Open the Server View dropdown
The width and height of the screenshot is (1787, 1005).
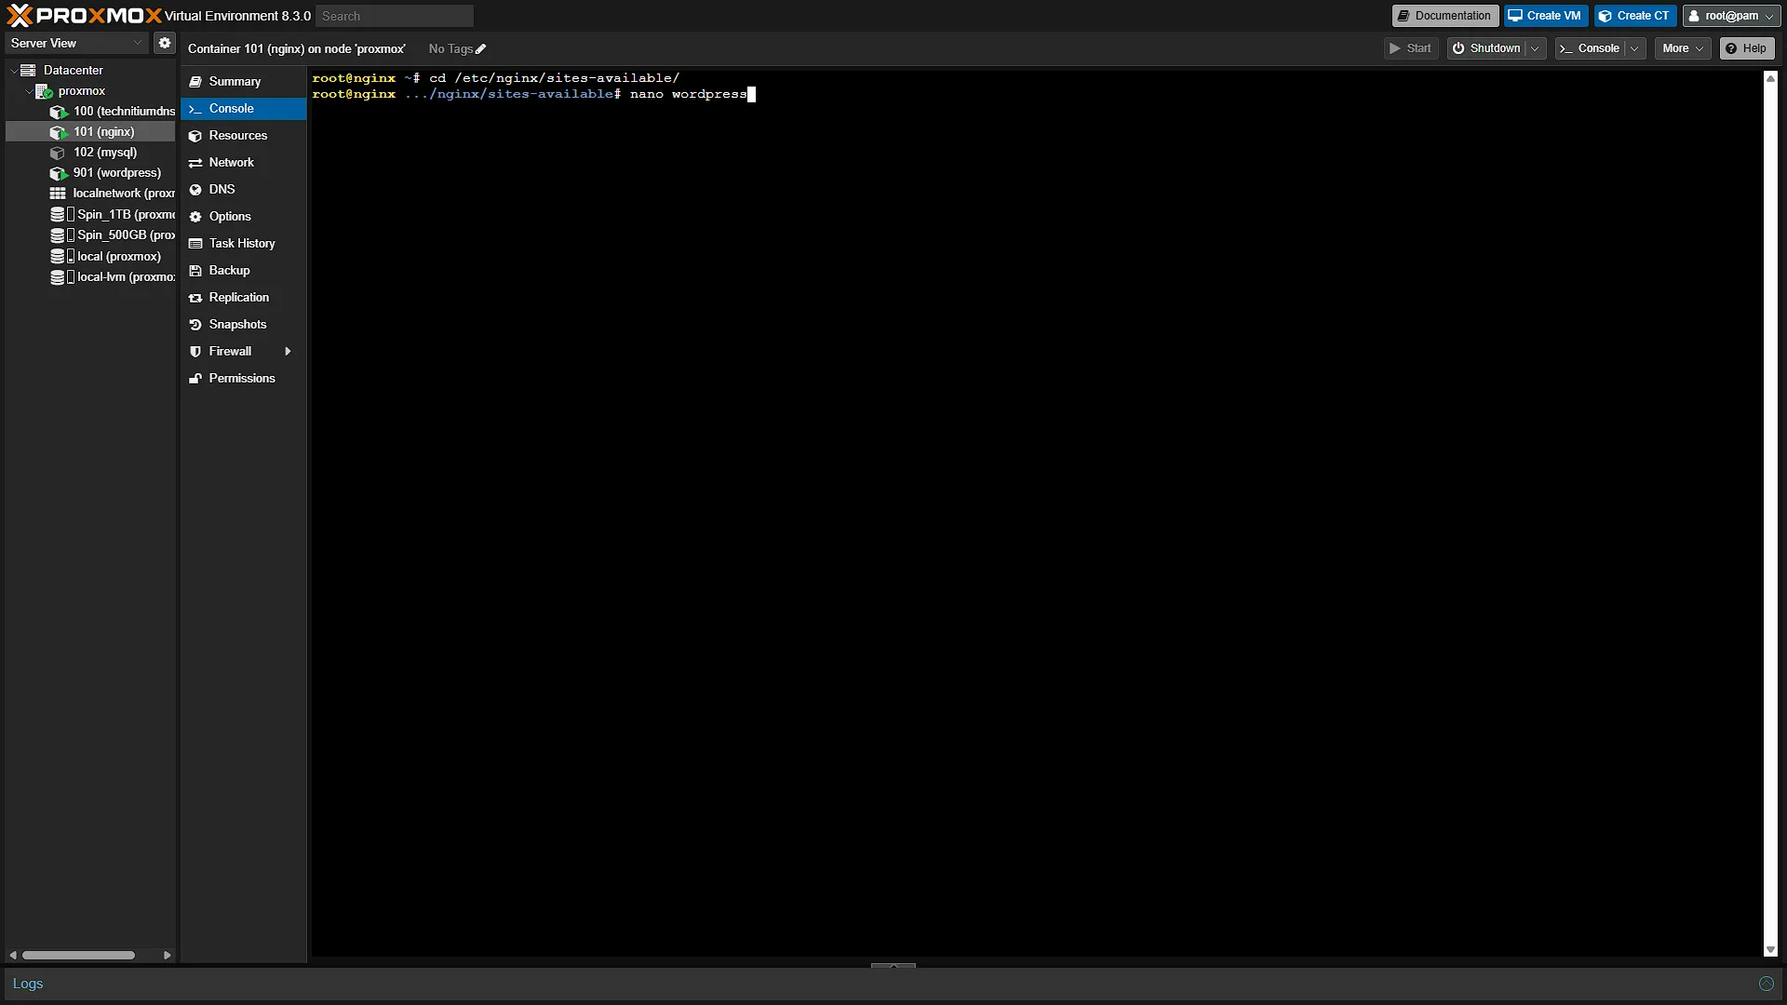click(76, 43)
